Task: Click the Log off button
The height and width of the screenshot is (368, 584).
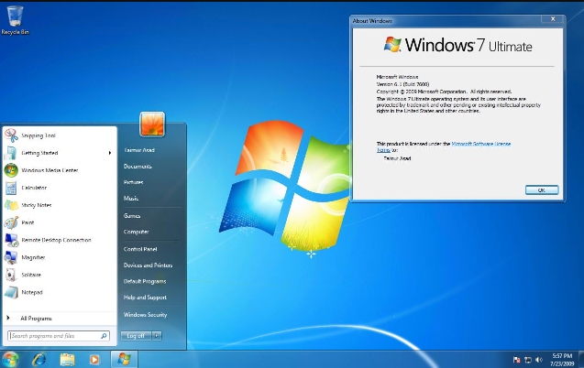Action: (136, 336)
